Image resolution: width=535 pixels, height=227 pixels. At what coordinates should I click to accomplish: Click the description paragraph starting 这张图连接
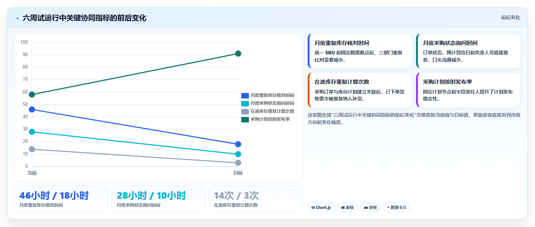point(414,119)
